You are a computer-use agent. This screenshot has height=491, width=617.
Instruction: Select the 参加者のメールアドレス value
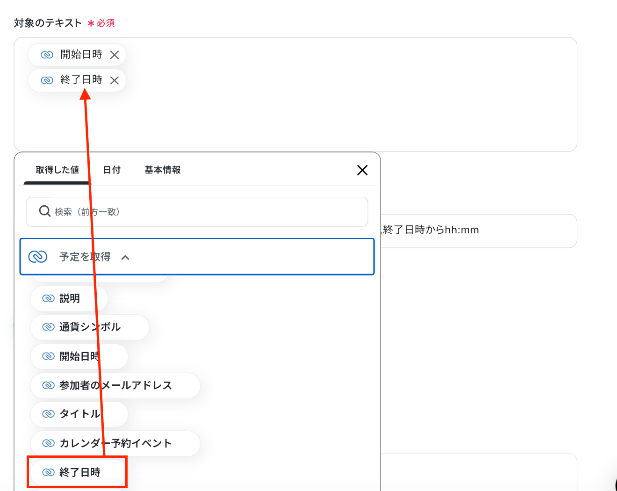point(115,385)
